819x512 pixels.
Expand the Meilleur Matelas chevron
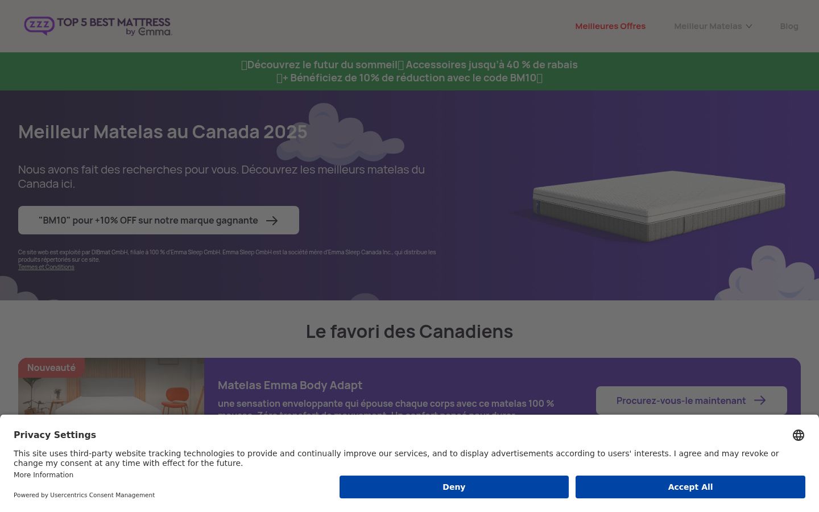coord(749,26)
